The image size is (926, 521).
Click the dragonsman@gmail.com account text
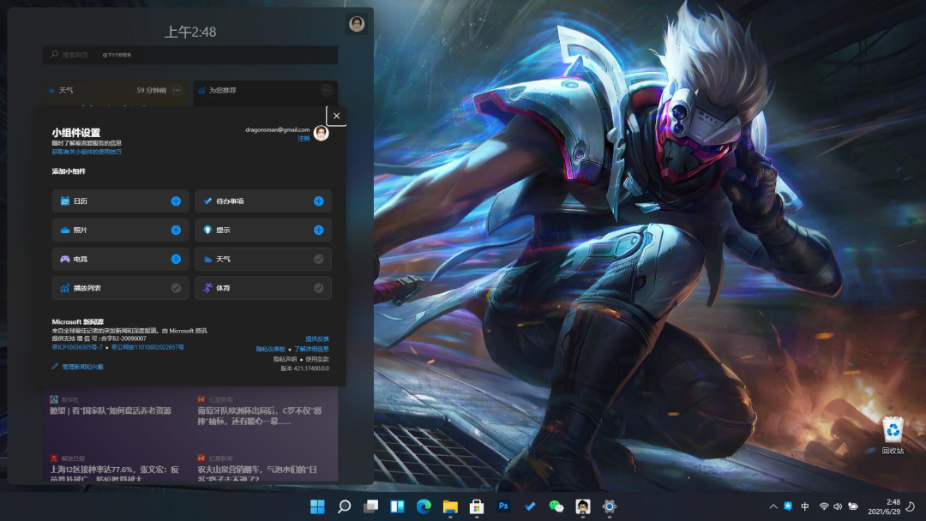tap(278, 129)
